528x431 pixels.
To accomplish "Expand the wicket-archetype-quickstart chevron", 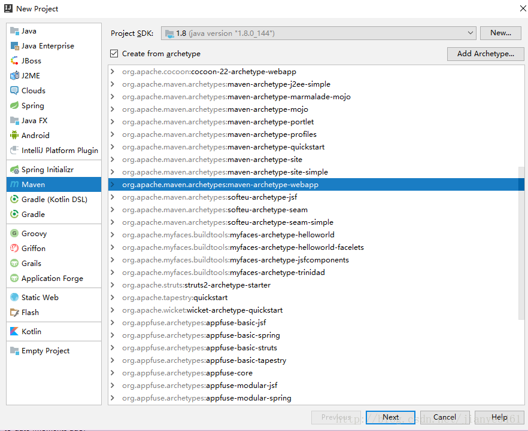I will click(113, 310).
